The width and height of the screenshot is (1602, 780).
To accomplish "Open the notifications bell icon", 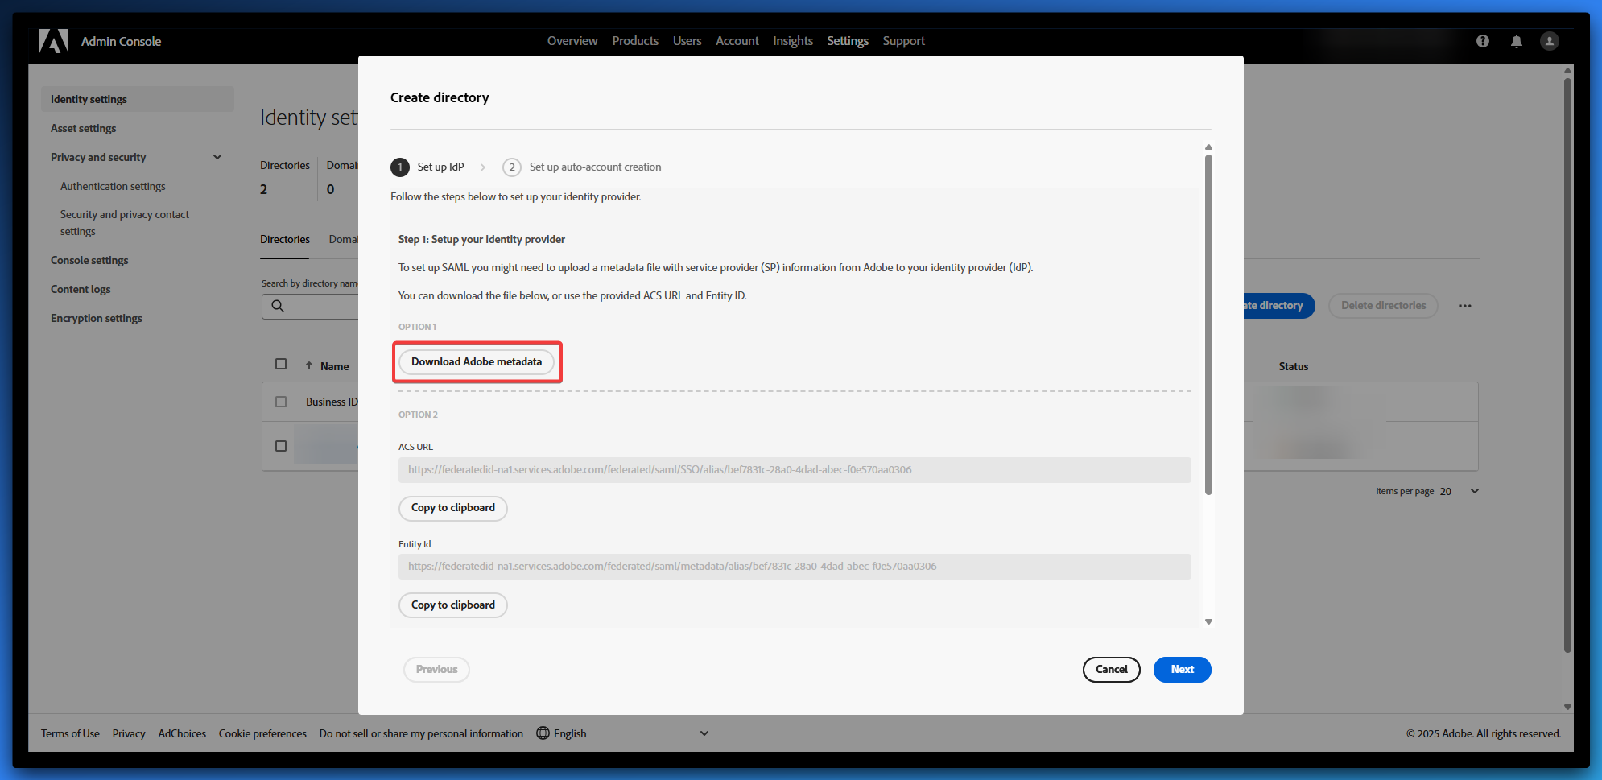I will (x=1516, y=41).
